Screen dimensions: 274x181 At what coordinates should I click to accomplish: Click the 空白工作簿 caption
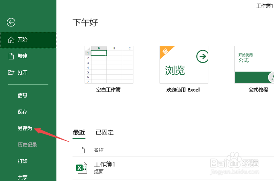(x=108, y=90)
